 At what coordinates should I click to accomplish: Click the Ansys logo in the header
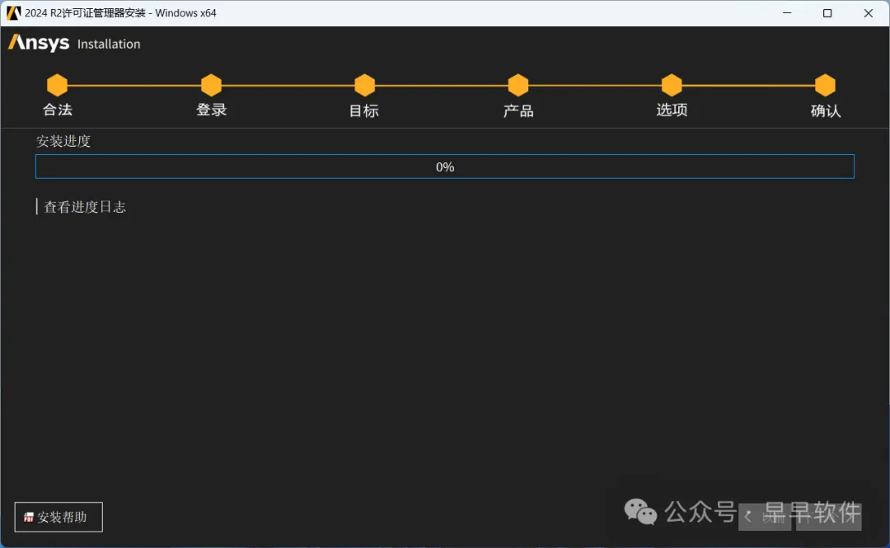pyautogui.click(x=39, y=43)
